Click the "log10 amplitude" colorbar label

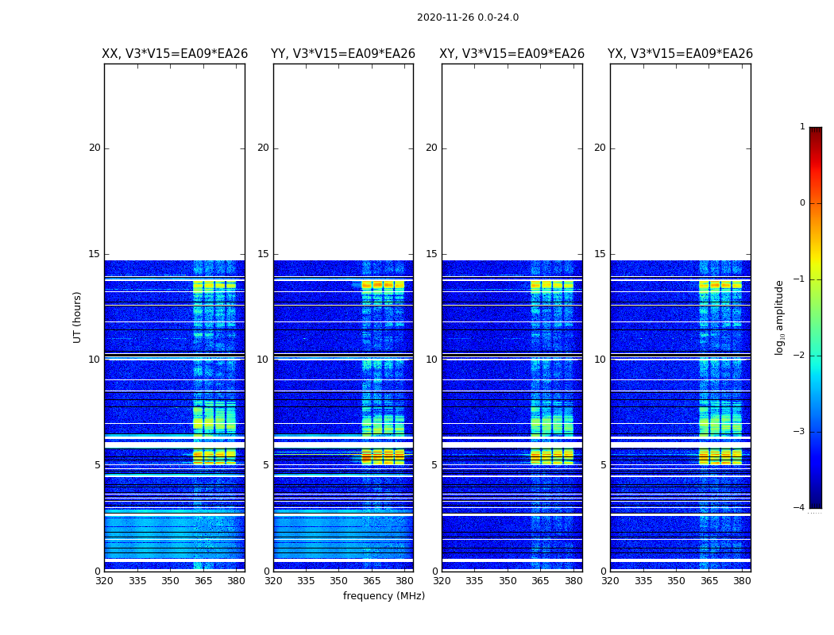[780, 317]
